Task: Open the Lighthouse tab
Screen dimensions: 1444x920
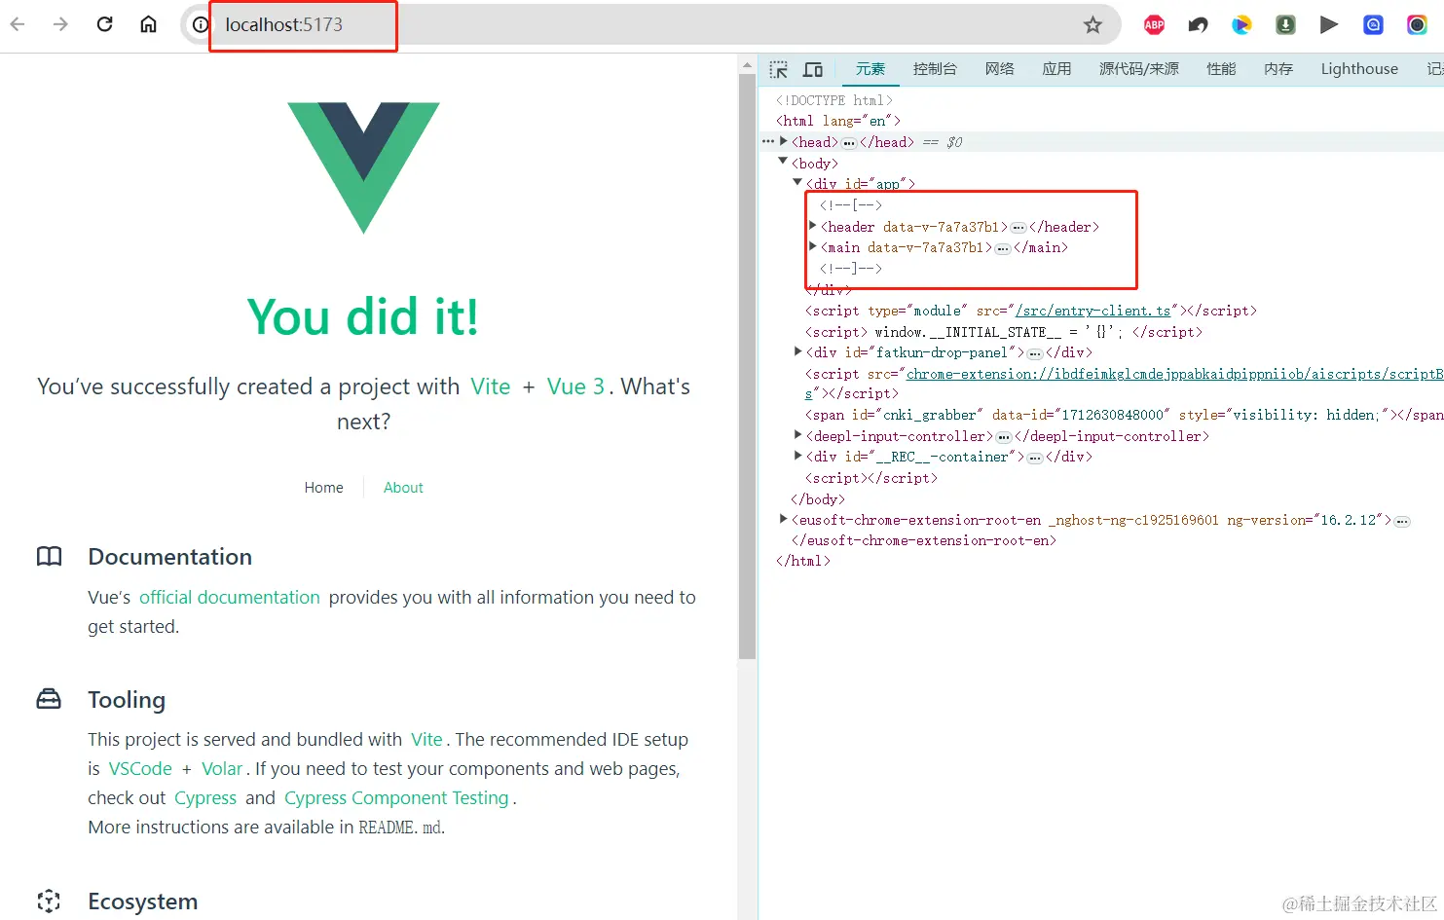Action: pos(1359,69)
